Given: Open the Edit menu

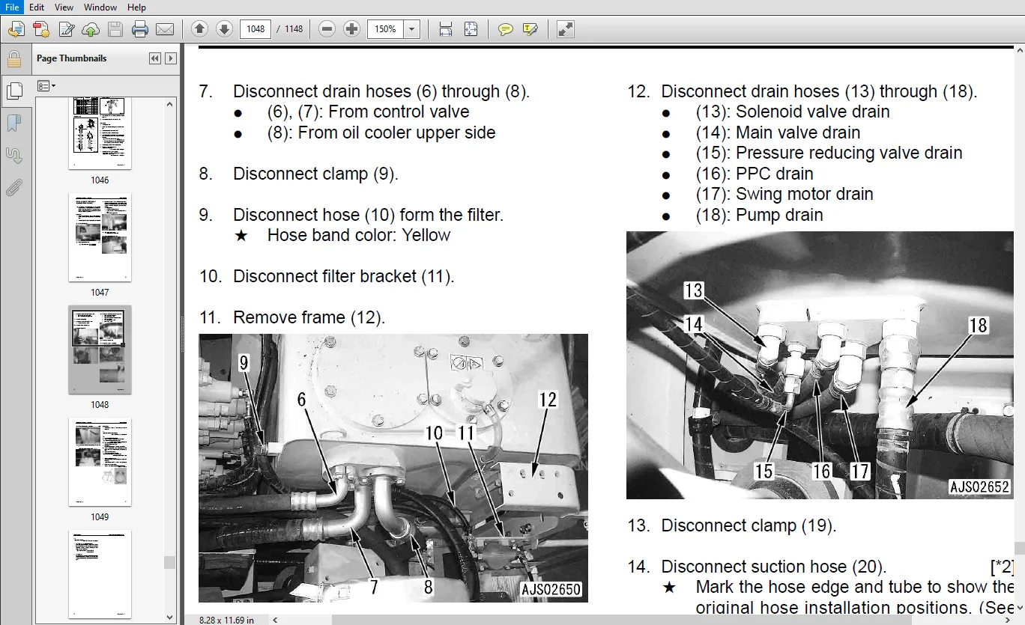Looking at the screenshot, I should point(37,7).
